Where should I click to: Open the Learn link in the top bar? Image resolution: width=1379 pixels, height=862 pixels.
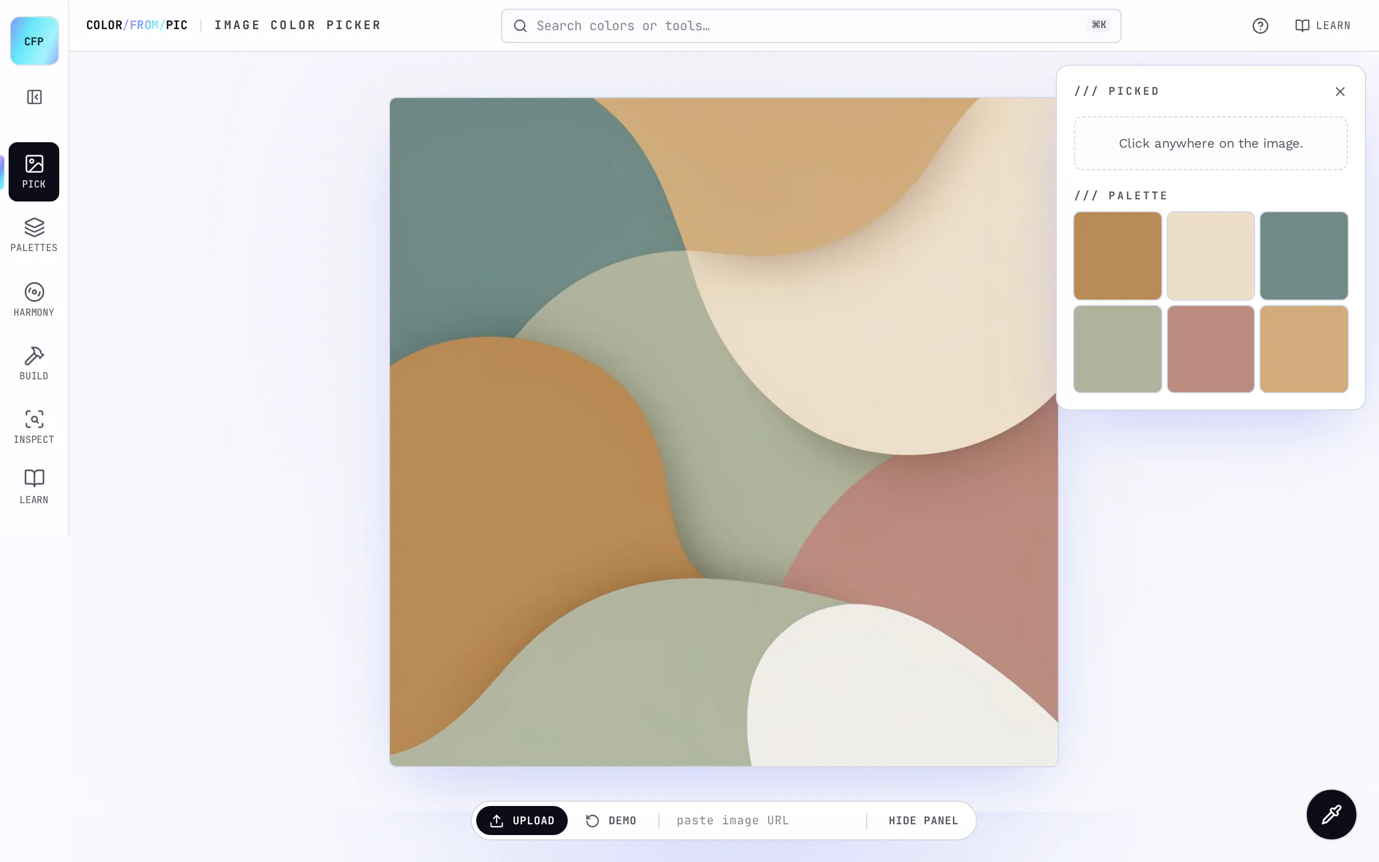(1322, 26)
